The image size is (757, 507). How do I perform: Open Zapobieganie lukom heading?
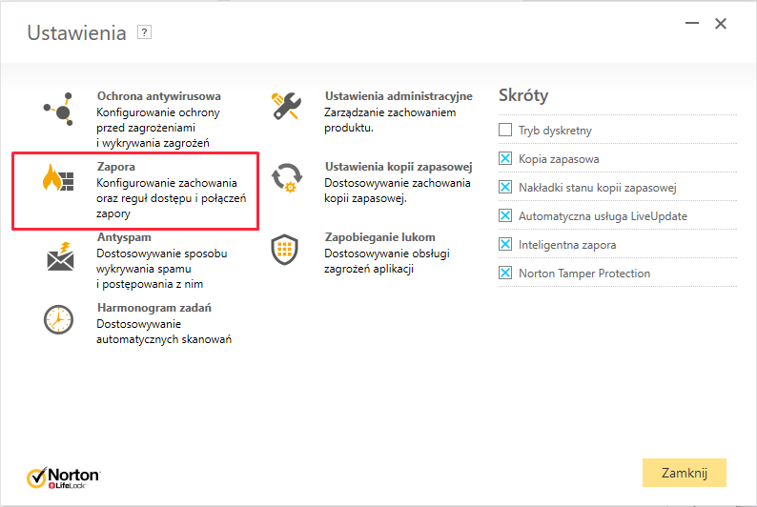pyautogui.click(x=380, y=237)
